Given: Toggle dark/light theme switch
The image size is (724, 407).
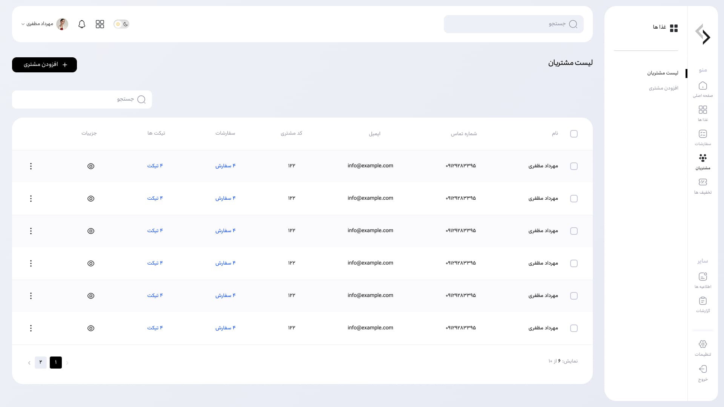Looking at the screenshot, I should point(121,24).
